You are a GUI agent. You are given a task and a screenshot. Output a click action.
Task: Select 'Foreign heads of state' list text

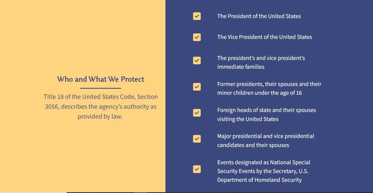coord(266,114)
